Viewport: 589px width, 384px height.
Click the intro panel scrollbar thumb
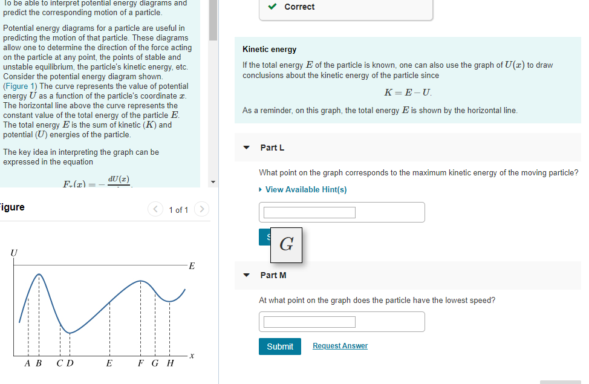click(213, 21)
